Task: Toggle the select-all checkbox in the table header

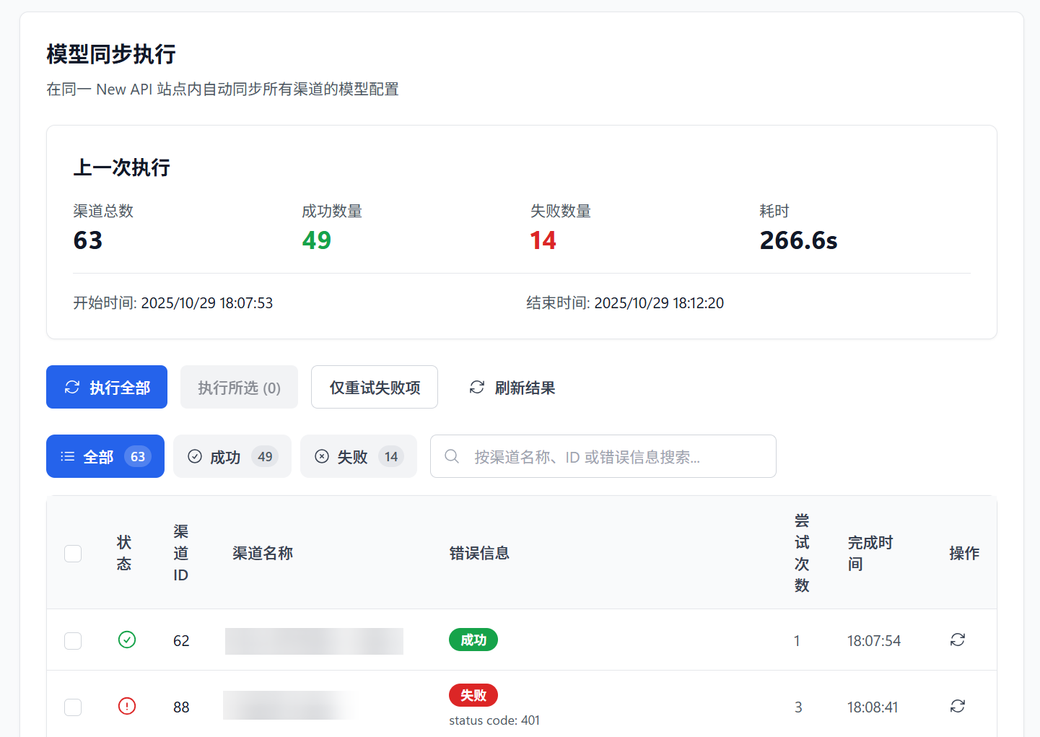Action: [x=72, y=553]
